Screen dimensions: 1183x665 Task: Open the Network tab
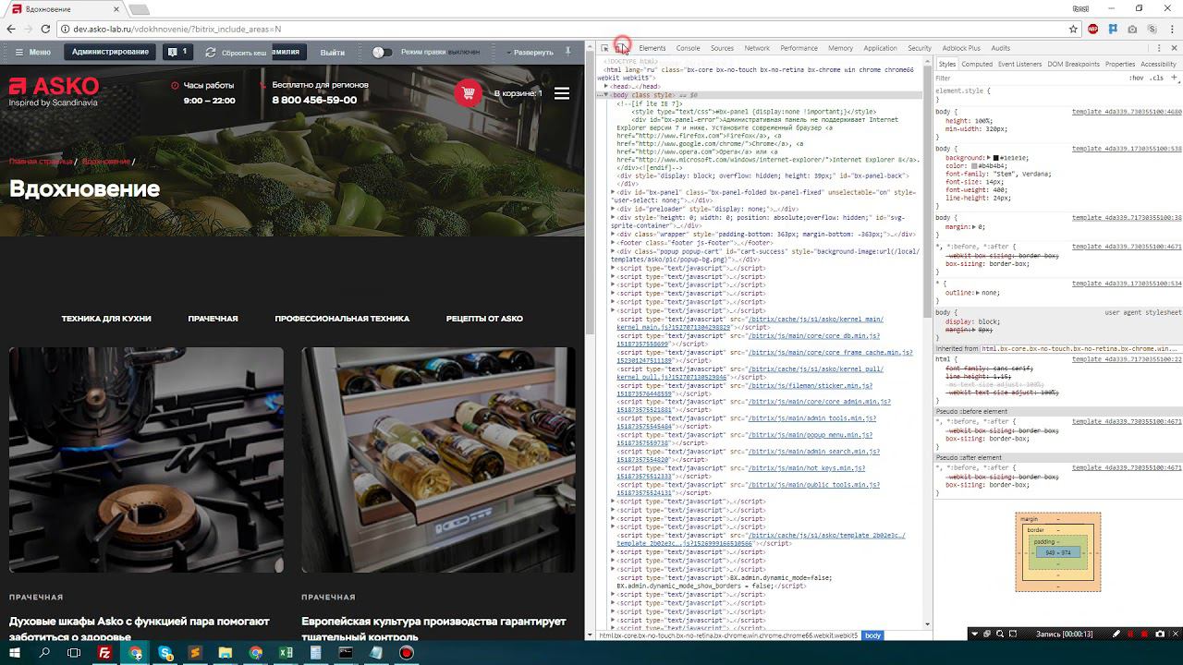tap(757, 48)
